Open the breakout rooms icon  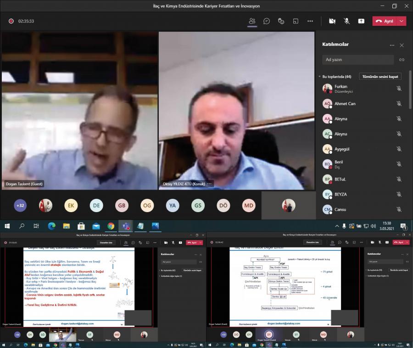click(296, 21)
